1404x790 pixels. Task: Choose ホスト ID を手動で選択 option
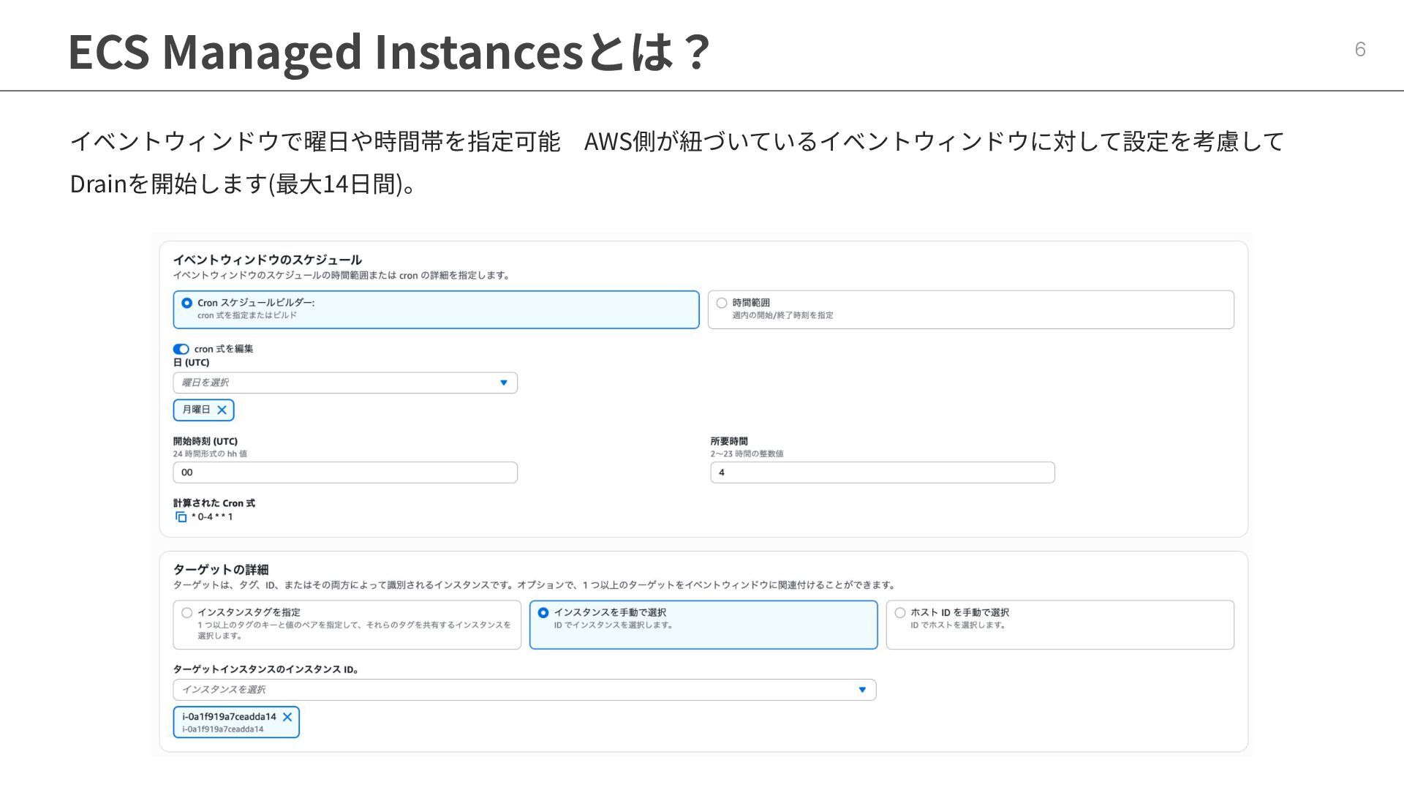point(900,613)
